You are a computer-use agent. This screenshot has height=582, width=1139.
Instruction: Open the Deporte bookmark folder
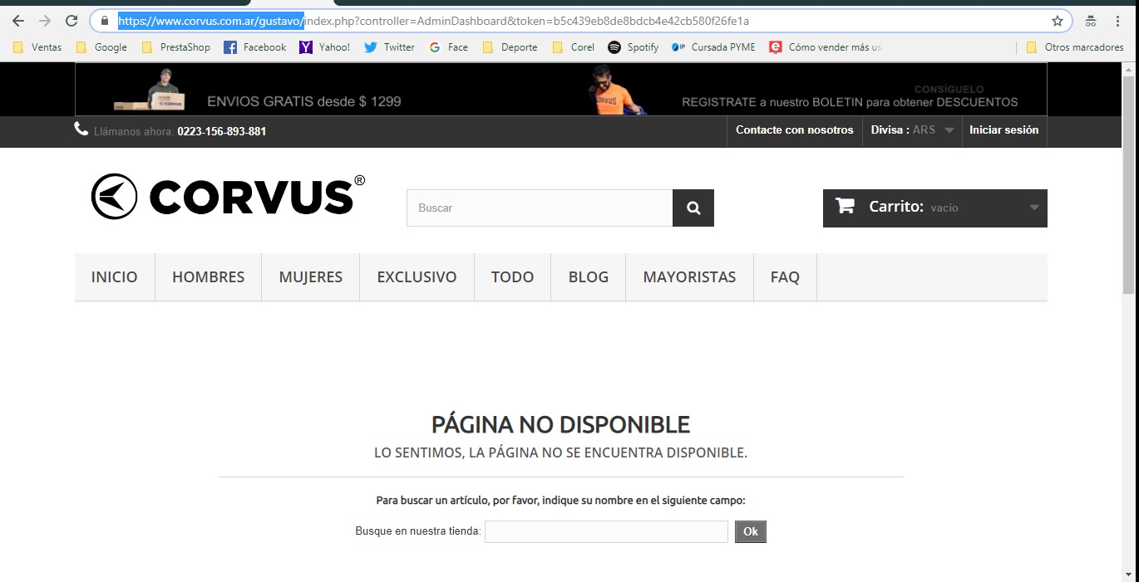510,47
